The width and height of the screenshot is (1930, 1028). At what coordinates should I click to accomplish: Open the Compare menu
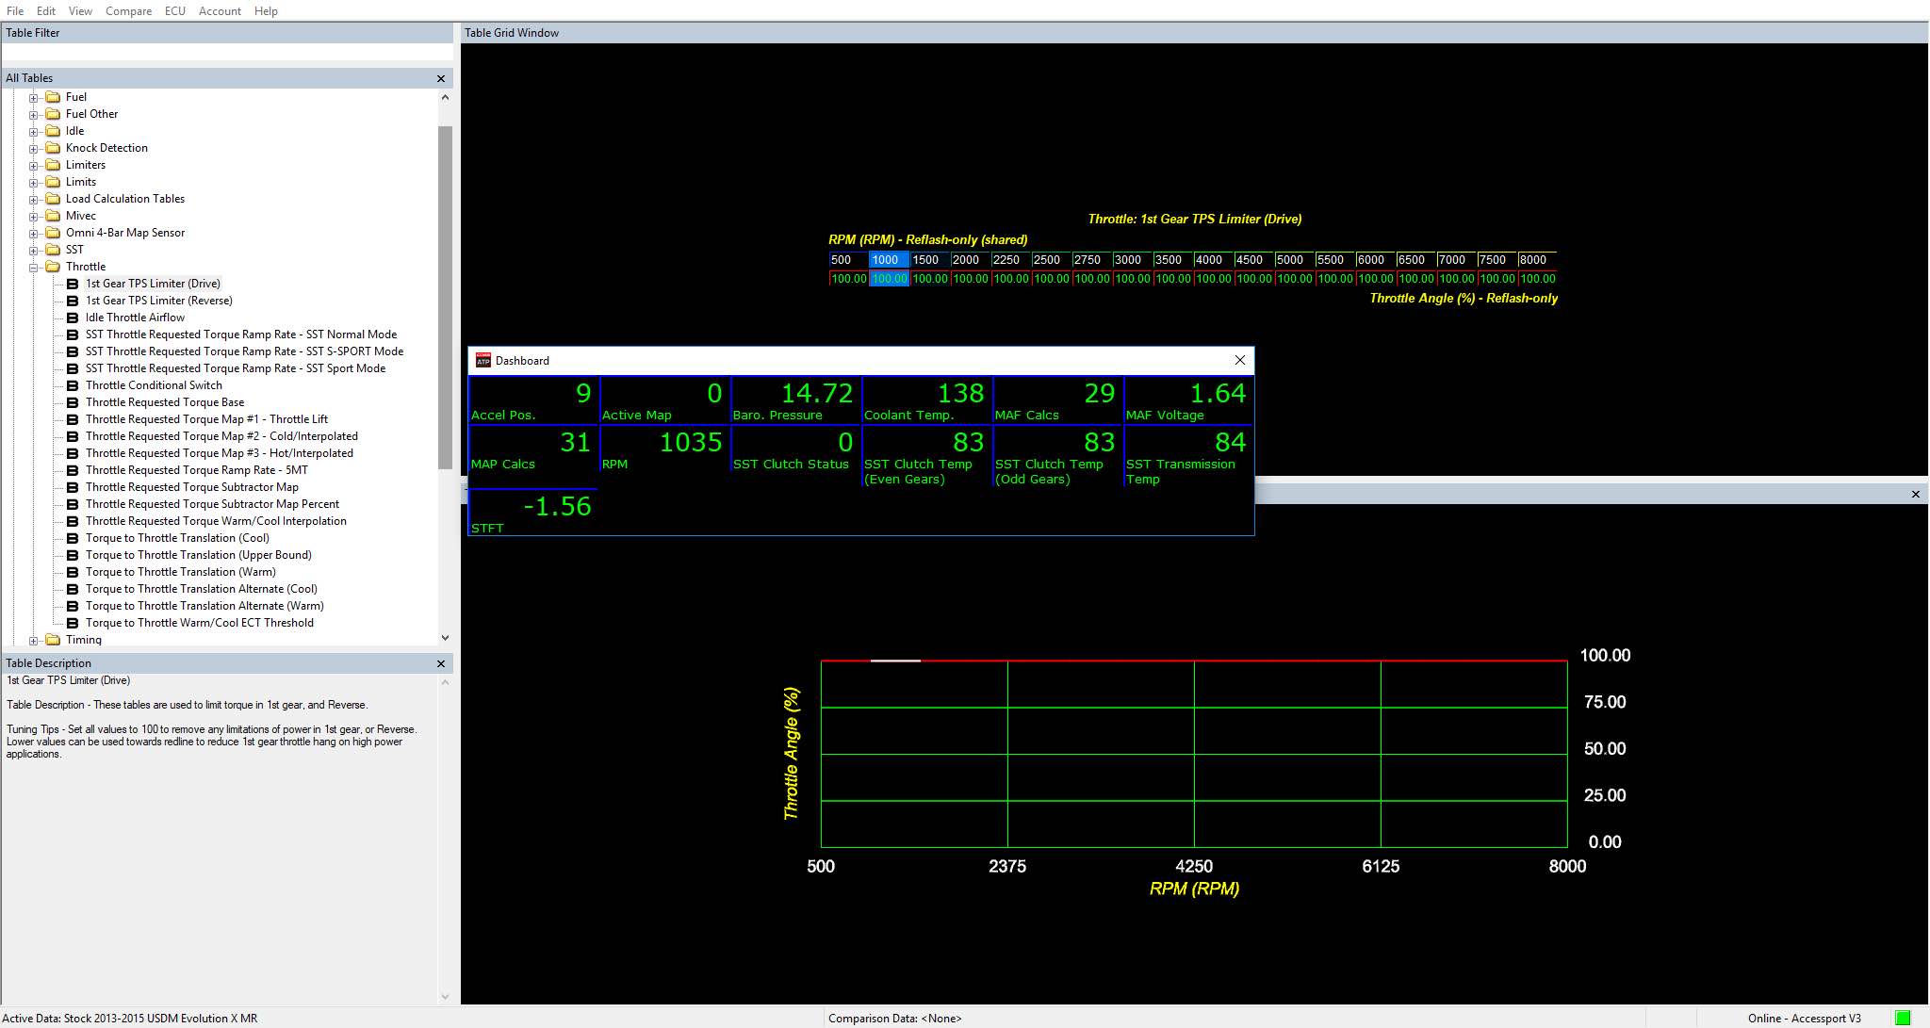click(128, 10)
